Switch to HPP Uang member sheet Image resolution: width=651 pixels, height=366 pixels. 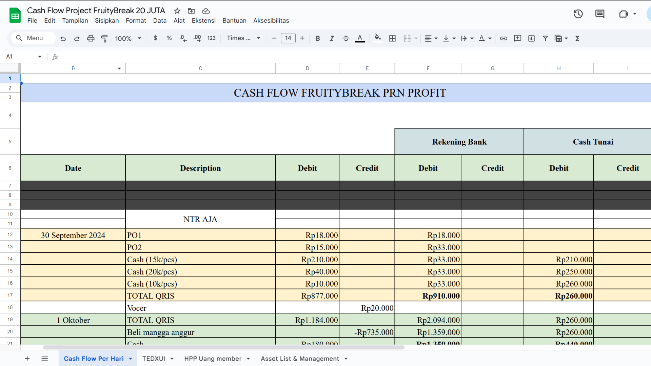(x=213, y=359)
